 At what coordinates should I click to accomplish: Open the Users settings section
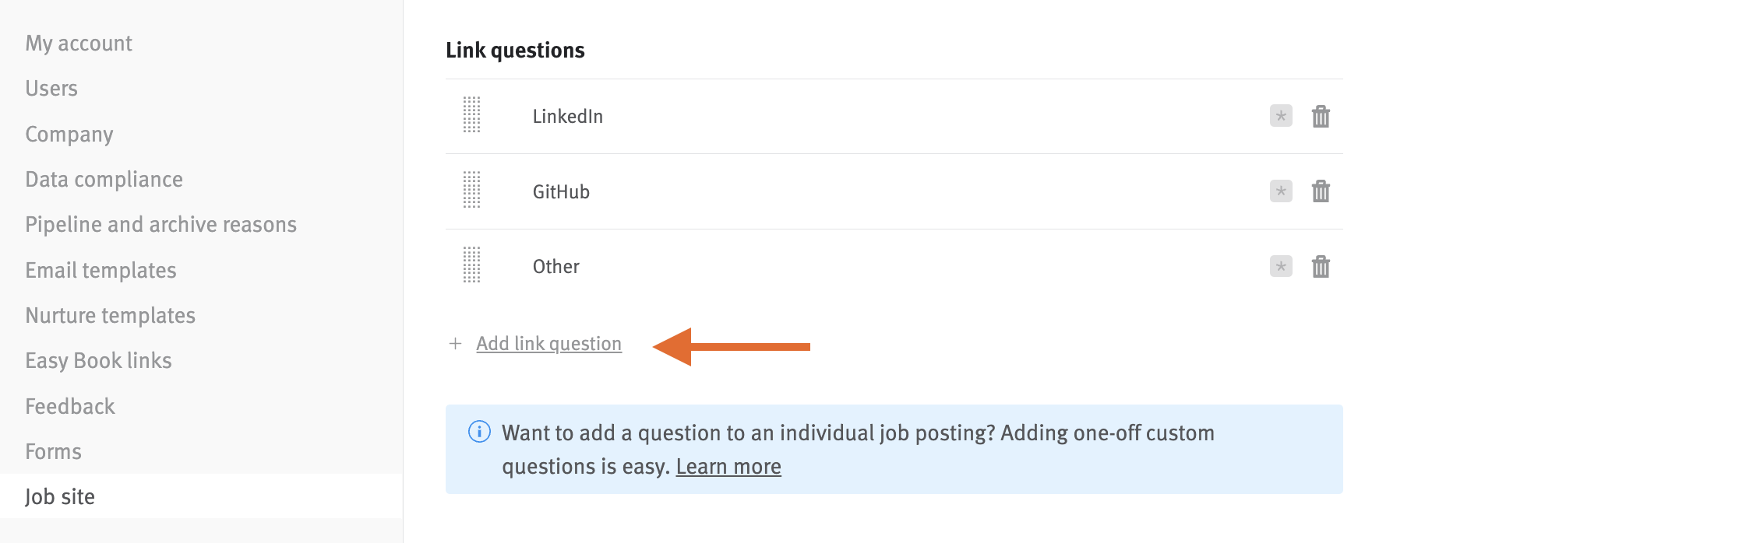[x=51, y=88]
